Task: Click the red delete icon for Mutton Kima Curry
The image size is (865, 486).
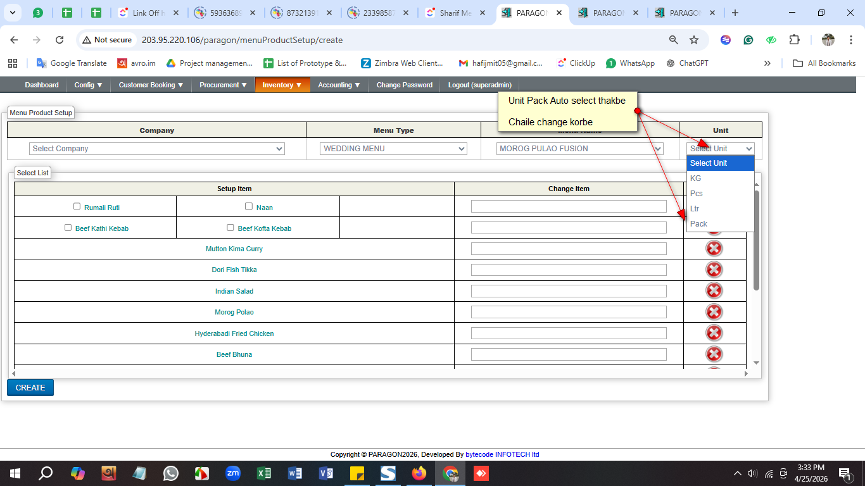Action: (714, 249)
